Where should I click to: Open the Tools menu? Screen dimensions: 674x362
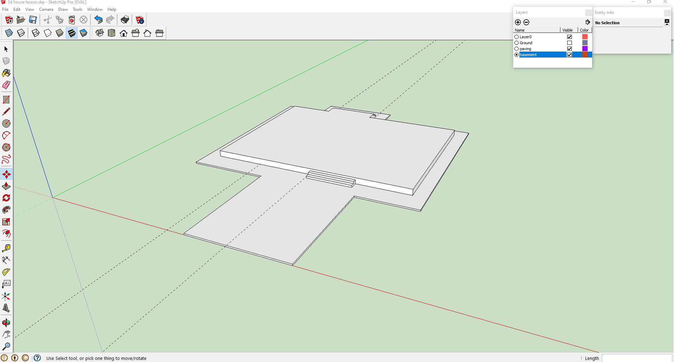coord(77,9)
